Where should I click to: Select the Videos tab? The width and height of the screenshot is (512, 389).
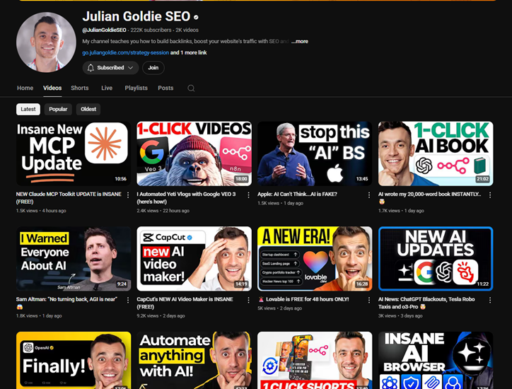point(52,88)
